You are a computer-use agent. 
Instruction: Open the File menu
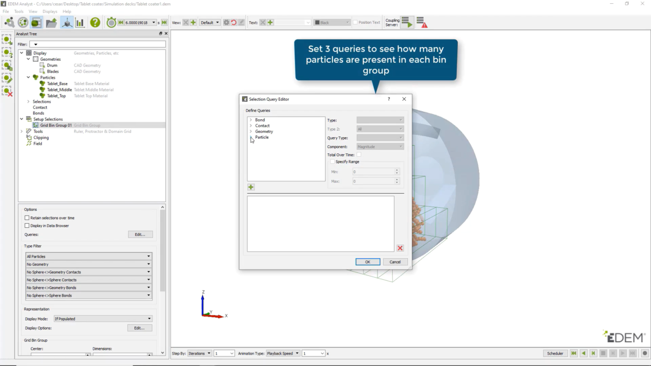tap(5, 11)
